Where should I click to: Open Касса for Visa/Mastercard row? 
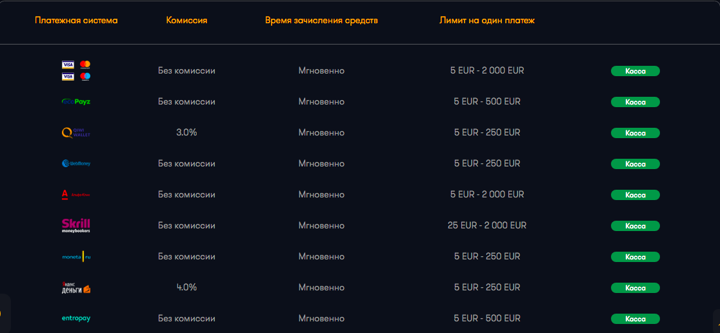click(635, 71)
